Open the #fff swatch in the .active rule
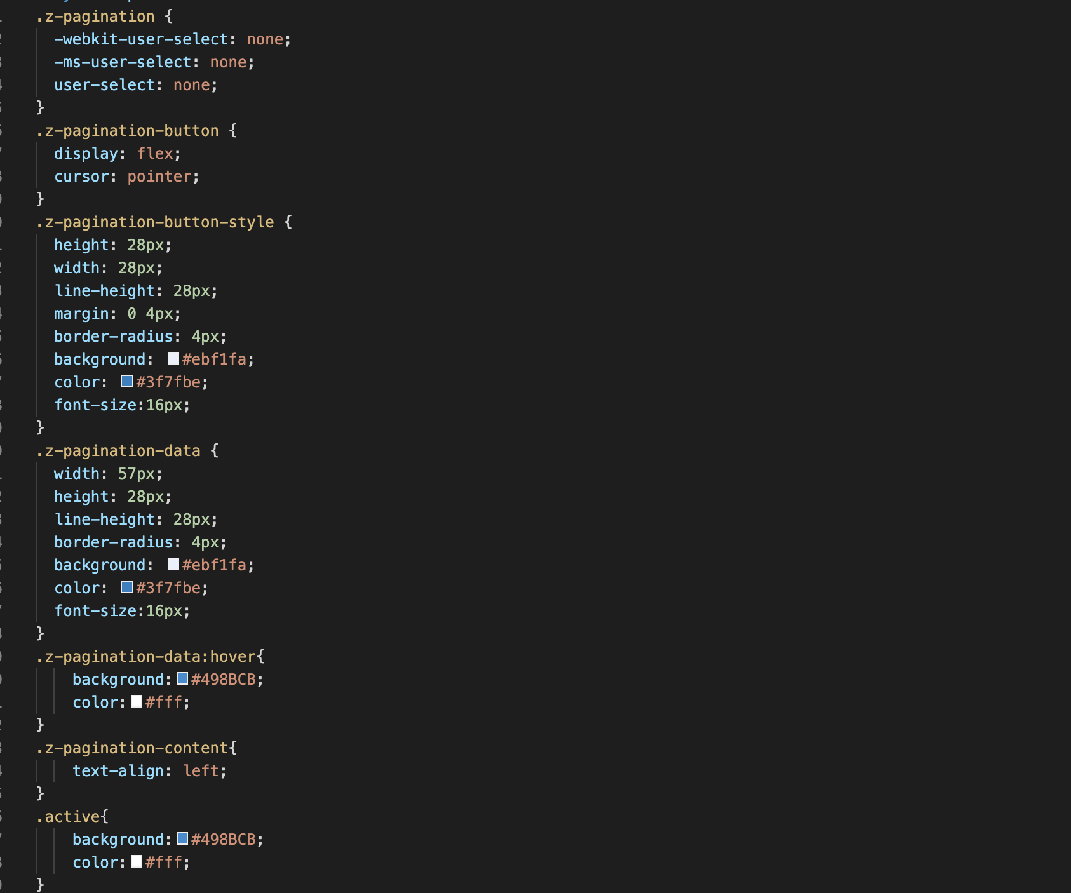Viewport: 1071px width, 893px height. point(137,862)
